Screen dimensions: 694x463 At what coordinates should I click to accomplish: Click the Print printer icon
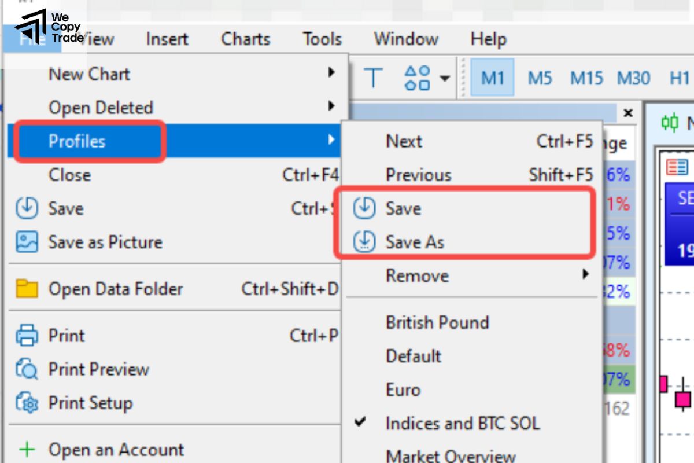[27, 336]
